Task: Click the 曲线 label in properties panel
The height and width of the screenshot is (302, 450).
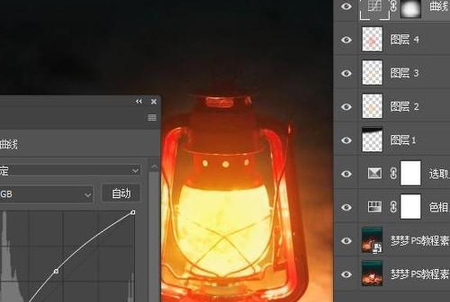Action: 8,145
